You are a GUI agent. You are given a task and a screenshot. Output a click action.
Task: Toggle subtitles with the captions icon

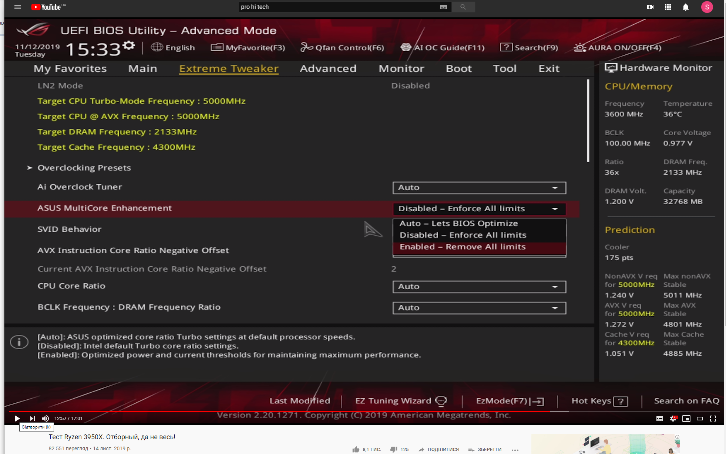pos(660,418)
